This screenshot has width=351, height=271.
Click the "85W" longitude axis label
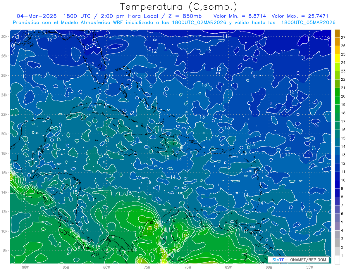66,267
